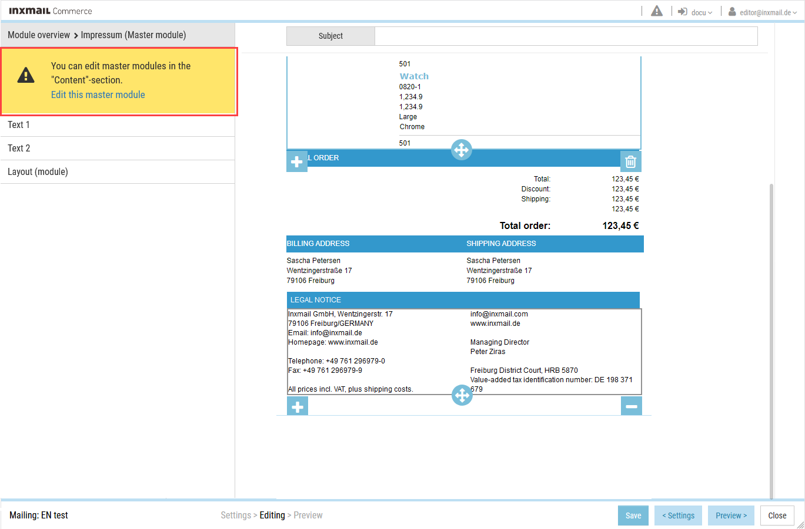Add module with plus icon beside ORDER header
805x529 pixels.
coord(297,161)
